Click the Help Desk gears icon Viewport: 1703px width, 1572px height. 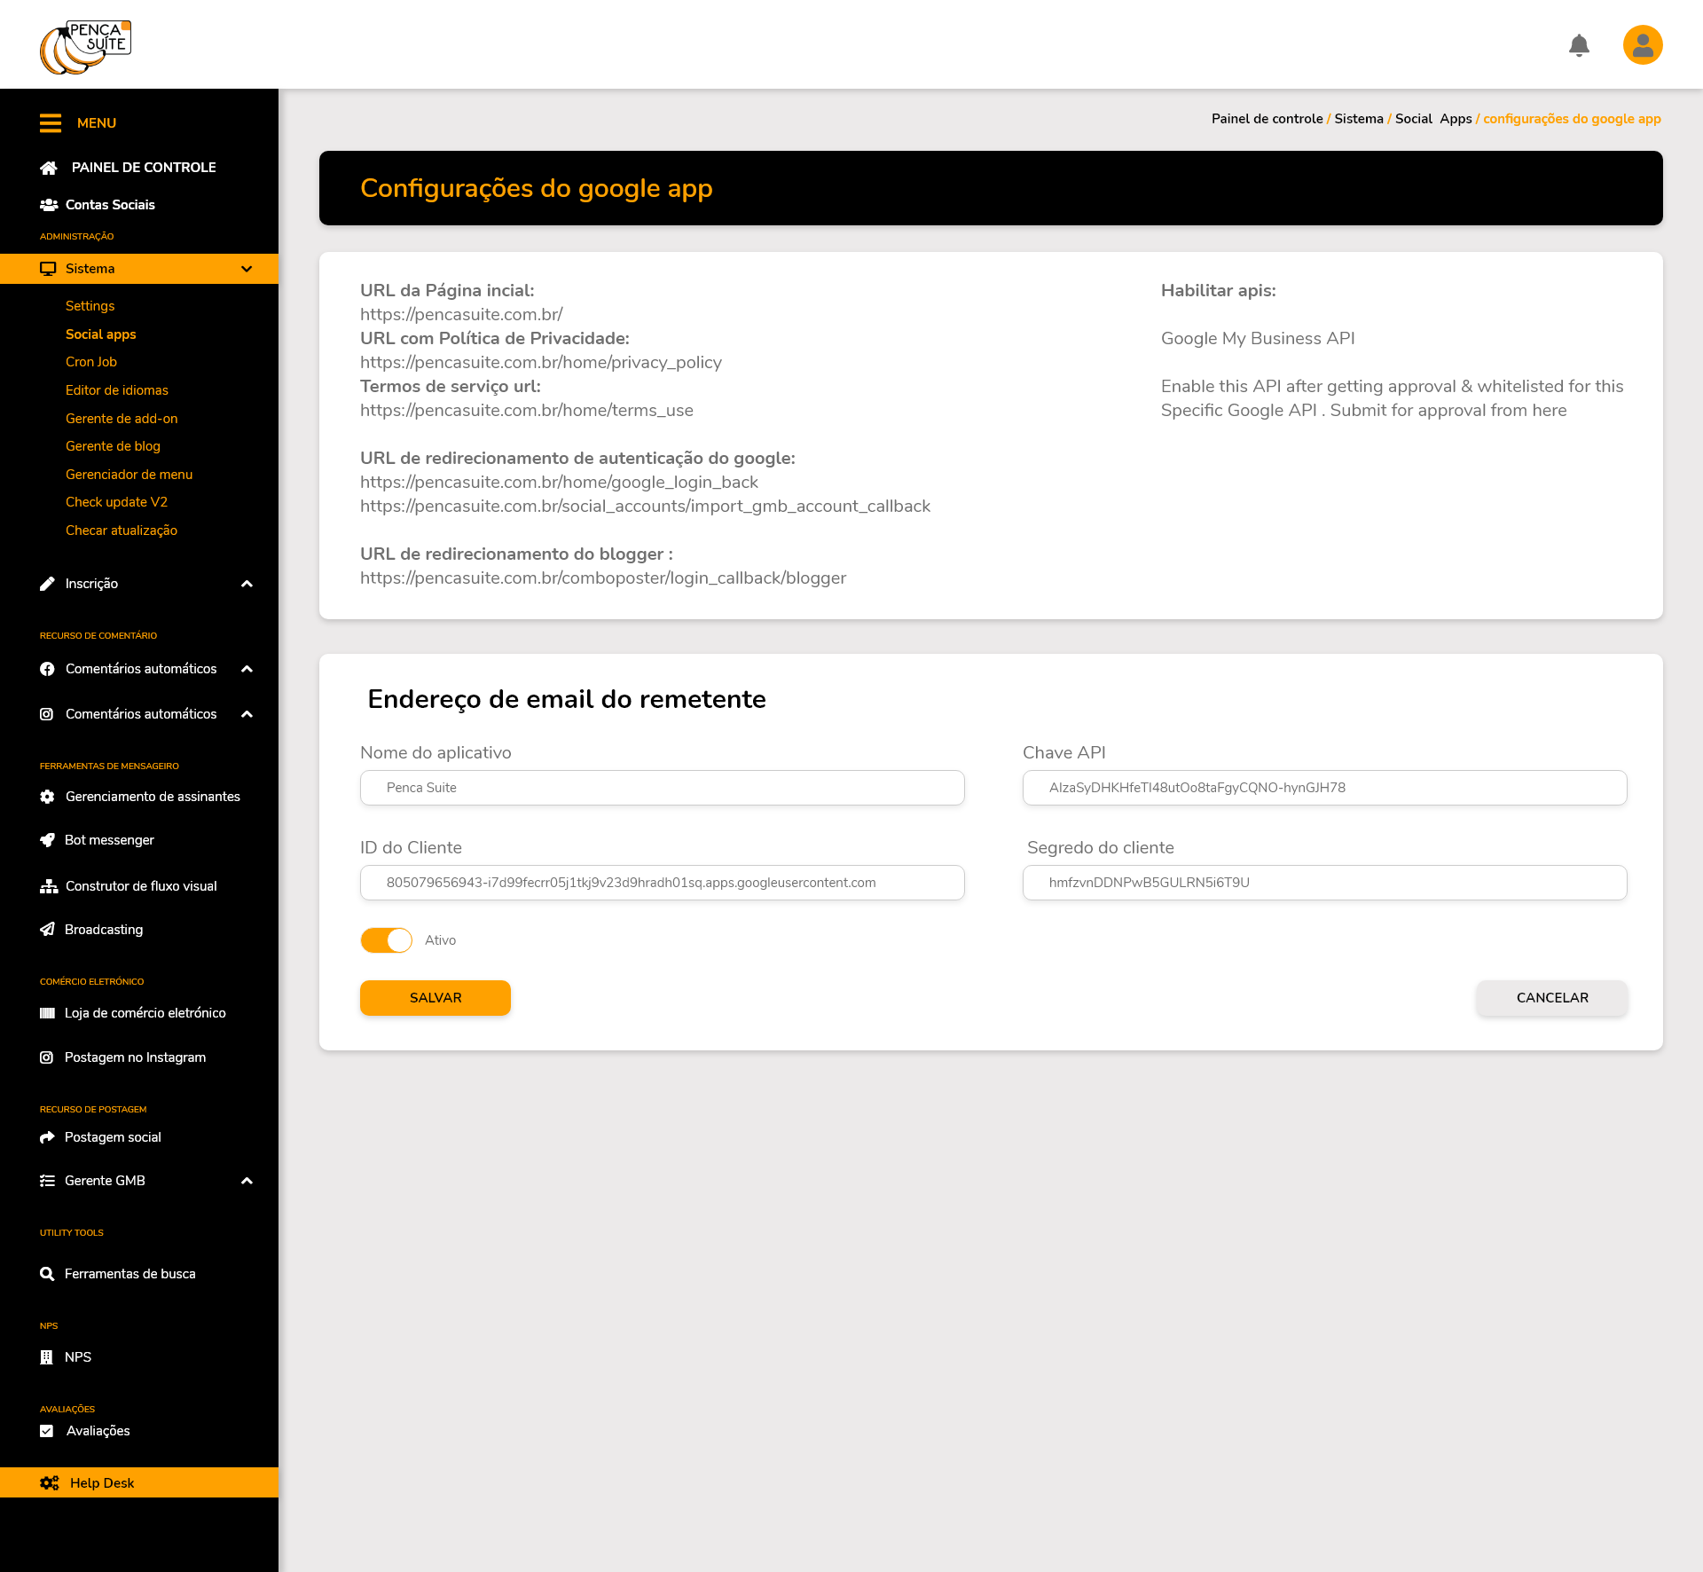click(50, 1483)
